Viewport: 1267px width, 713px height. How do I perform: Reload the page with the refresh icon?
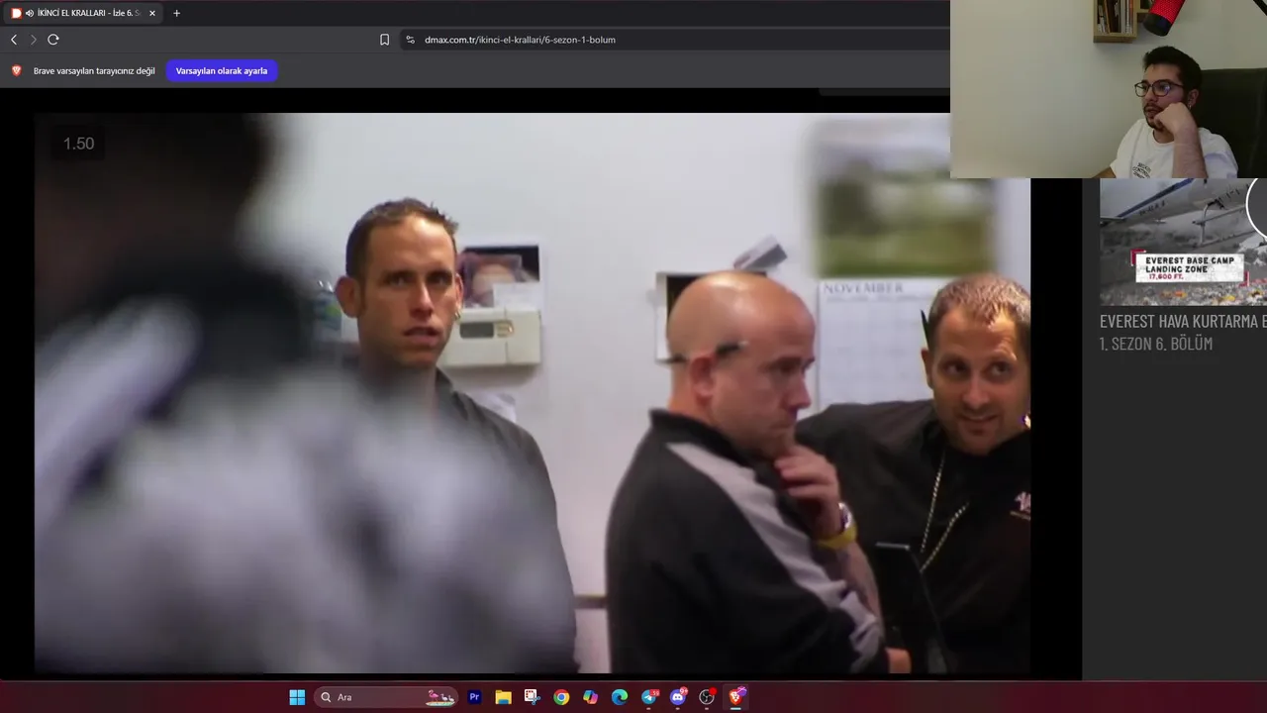tap(53, 40)
